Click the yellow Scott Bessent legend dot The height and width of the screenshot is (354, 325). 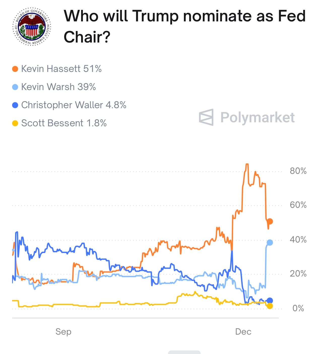tap(15, 123)
